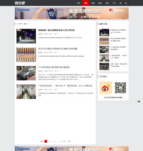The height and width of the screenshot is (151, 143).
Task: Open the second title link in the latest-articles sidebar
Action: tap(118, 40)
